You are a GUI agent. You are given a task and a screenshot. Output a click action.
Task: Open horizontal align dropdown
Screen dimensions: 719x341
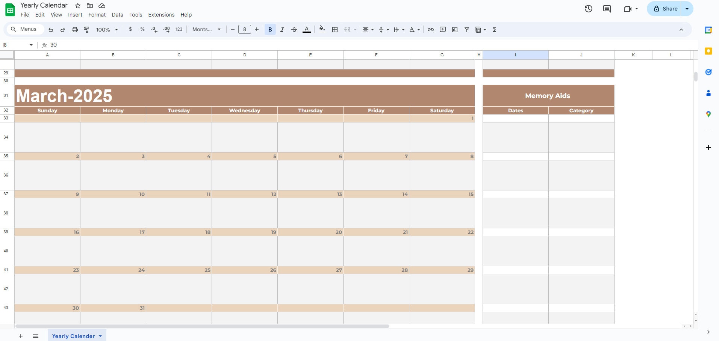(368, 30)
